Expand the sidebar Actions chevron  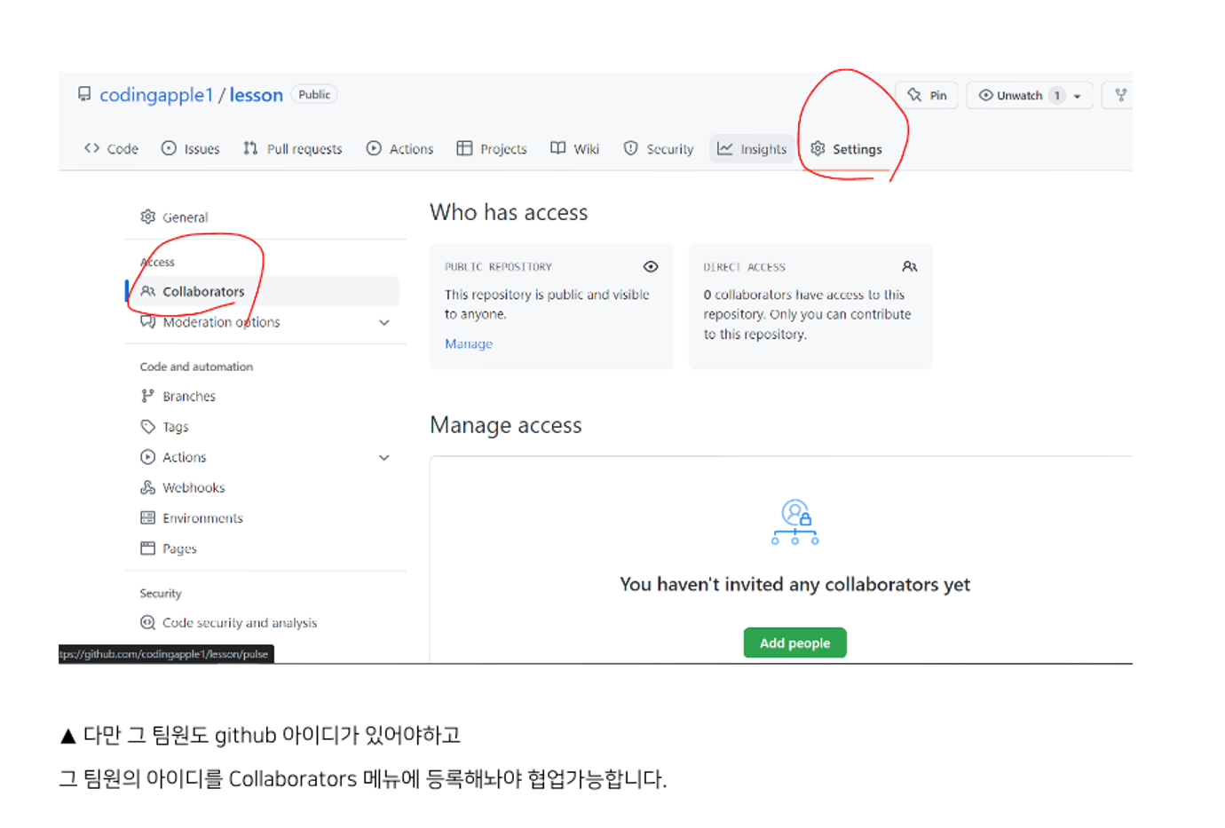click(384, 458)
